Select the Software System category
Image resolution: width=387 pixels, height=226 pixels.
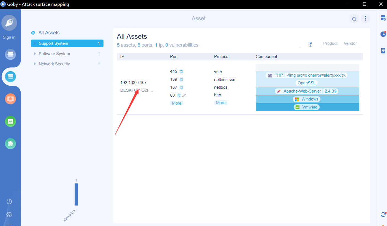pyautogui.click(x=67, y=54)
